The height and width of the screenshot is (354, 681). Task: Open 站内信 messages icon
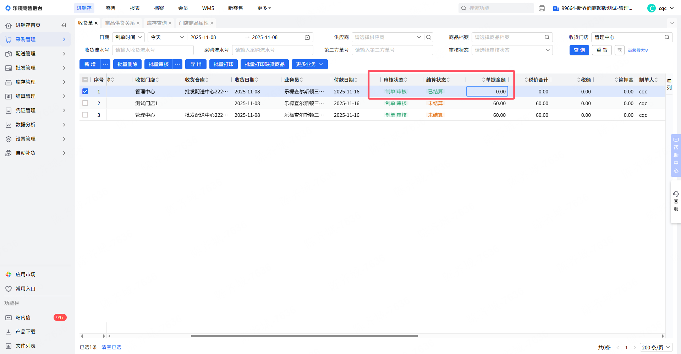(9, 317)
